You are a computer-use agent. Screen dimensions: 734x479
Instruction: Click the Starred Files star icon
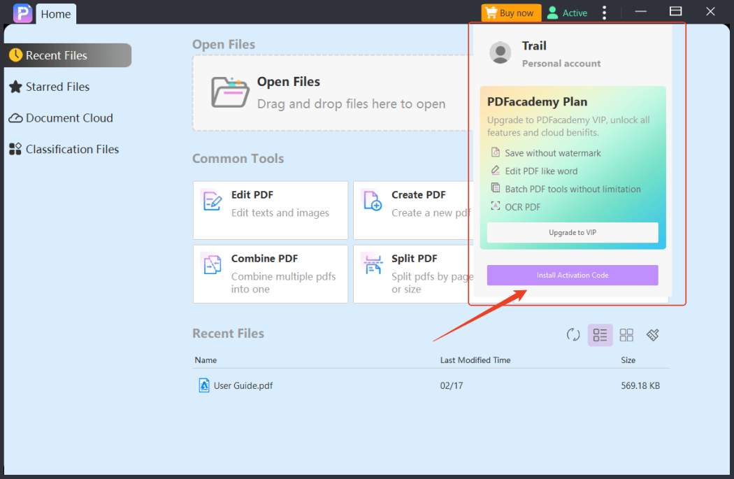coord(15,87)
